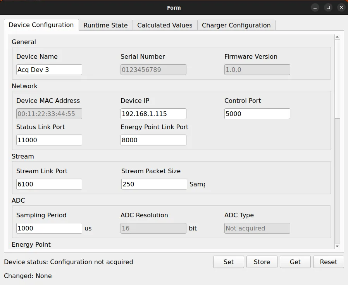Click the 'Device IP' label
Screen dimensions: 348x285
point(135,101)
